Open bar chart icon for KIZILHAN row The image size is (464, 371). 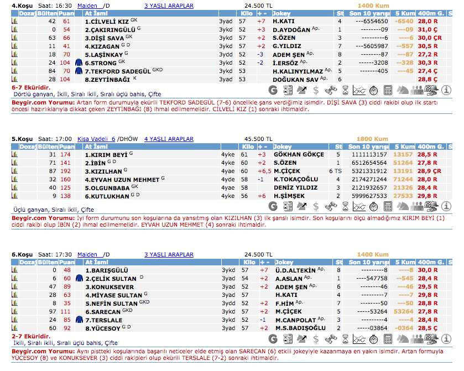(15, 171)
